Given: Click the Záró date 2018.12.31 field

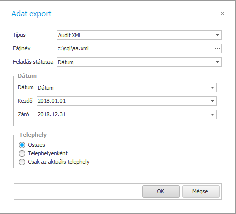Looking at the screenshot, I should coord(123,115).
